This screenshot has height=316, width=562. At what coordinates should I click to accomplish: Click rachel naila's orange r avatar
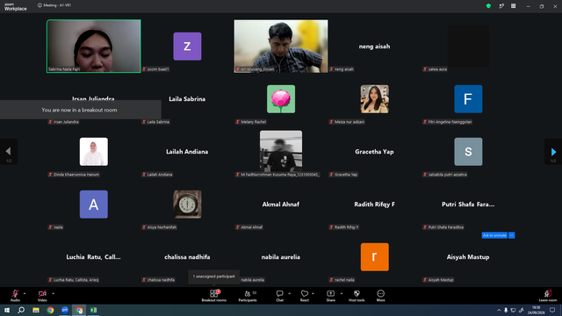click(x=375, y=257)
